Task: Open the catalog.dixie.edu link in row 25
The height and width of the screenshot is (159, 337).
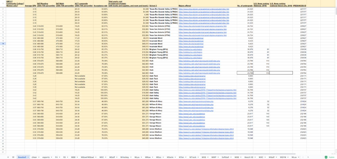Action: 192,76
